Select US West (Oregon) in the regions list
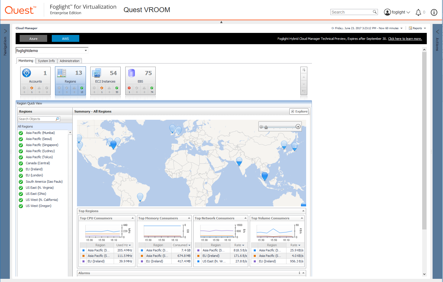443x282 pixels. point(38,206)
